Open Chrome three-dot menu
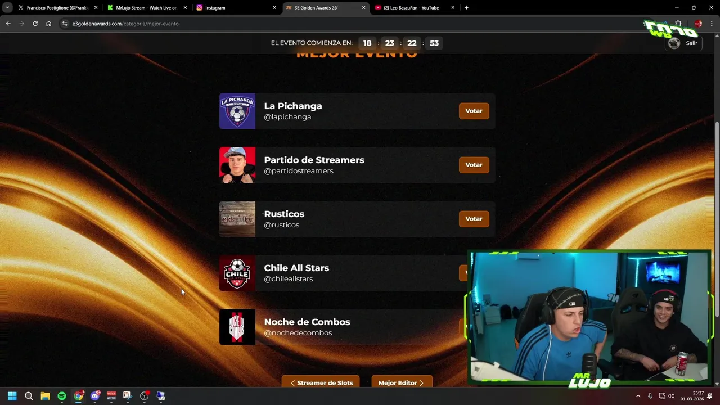The height and width of the screenshot is (405, 720). click(712, 24)
